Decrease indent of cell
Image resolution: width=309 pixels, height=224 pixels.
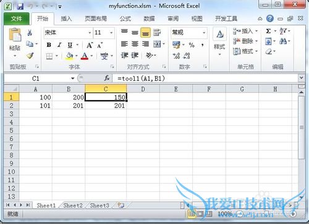click(x=124, y=56)
